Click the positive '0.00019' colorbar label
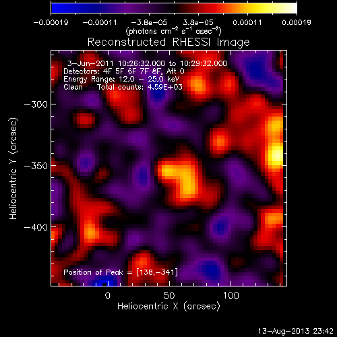 click(x=297, y=22)
